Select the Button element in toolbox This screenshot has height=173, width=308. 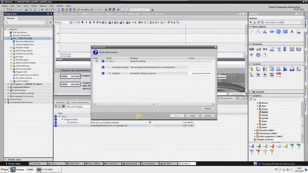258,49
